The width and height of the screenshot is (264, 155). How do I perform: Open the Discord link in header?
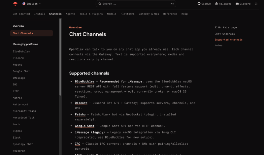[x=243, y=4]
